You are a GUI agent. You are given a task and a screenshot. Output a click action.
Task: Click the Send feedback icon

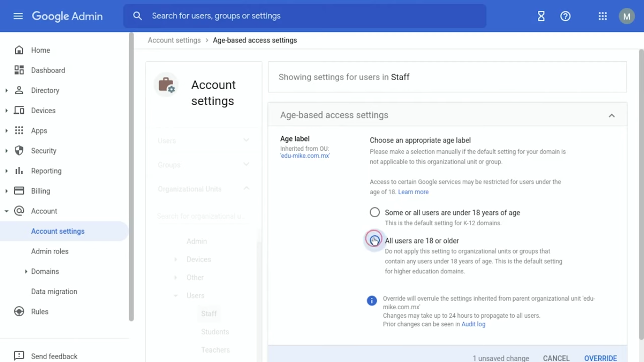click(x=19, y=356)
